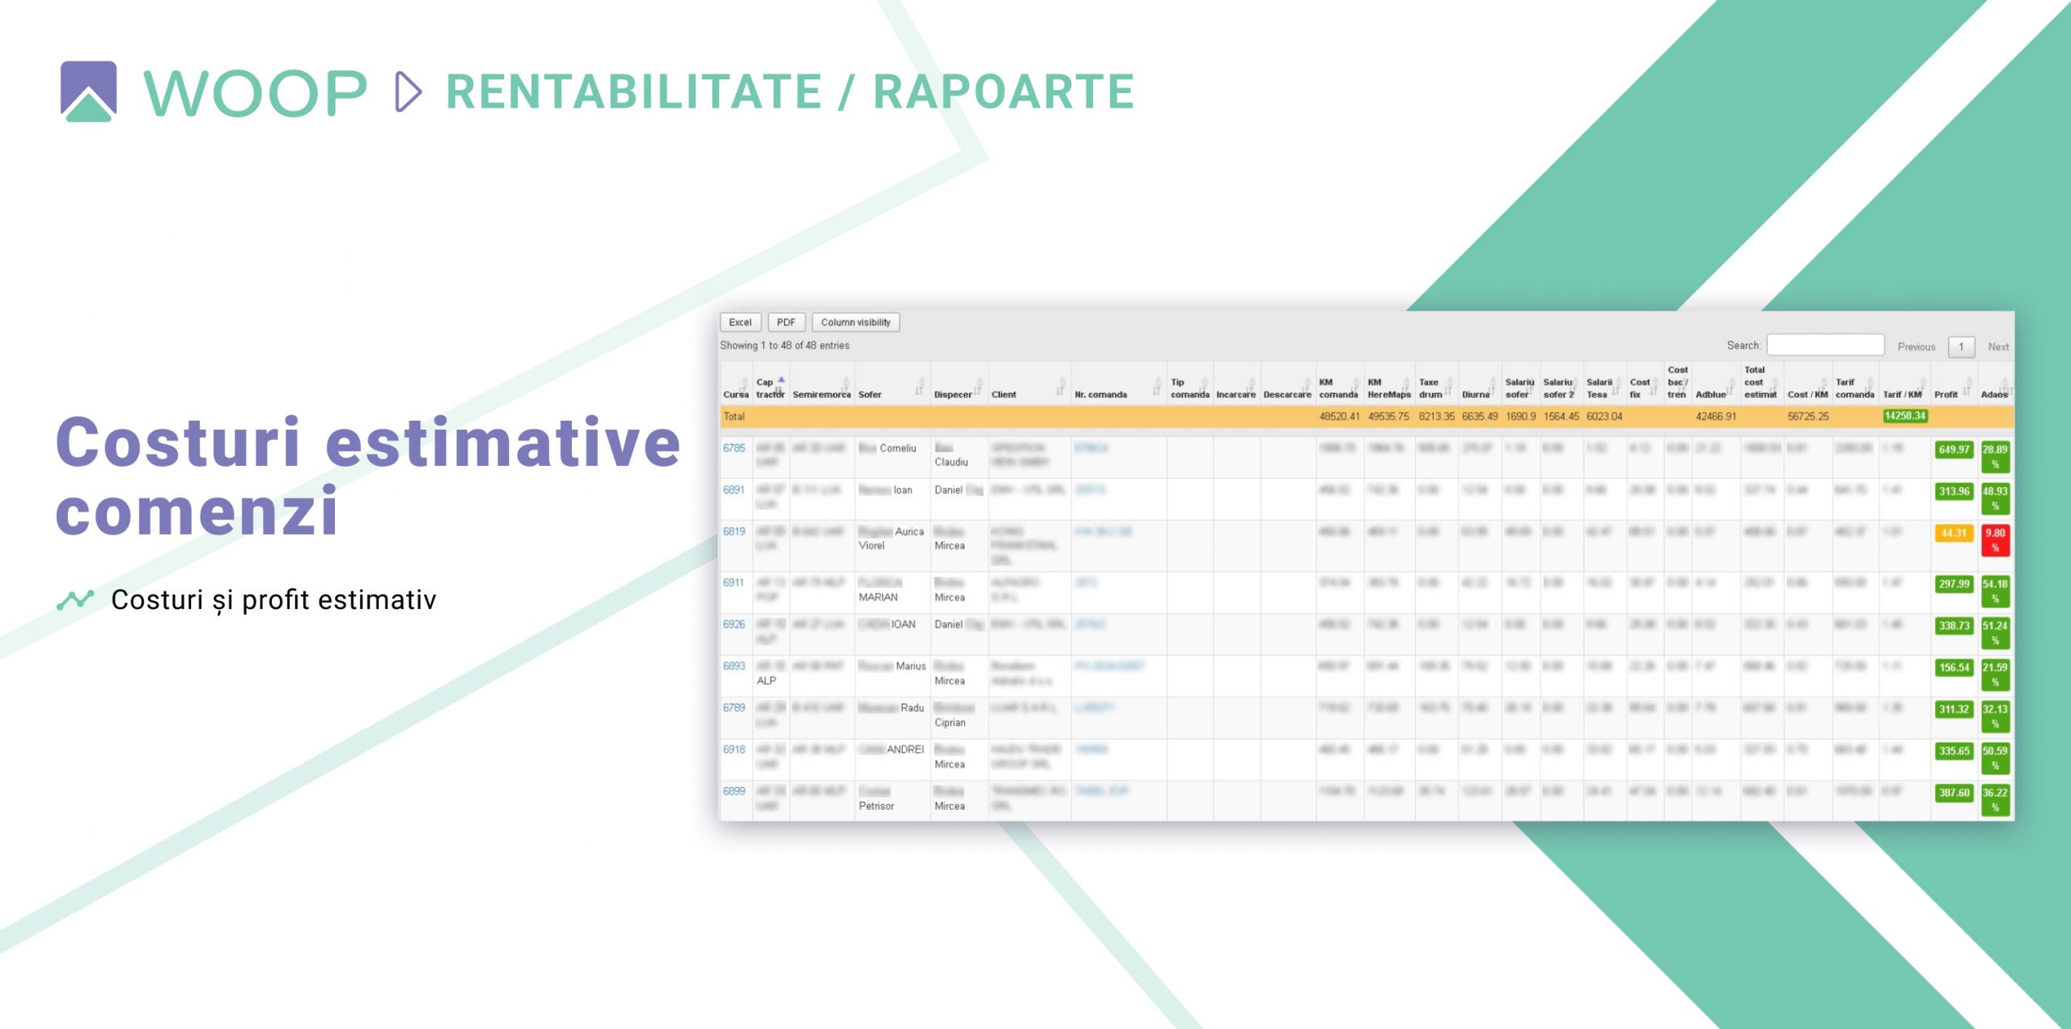Open the Column visibility menu

click(x=855, y=322)
